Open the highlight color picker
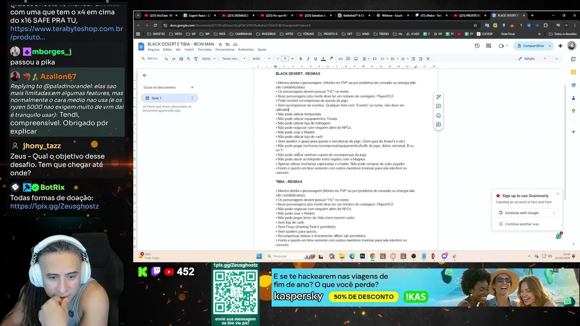 click(331, 59)
